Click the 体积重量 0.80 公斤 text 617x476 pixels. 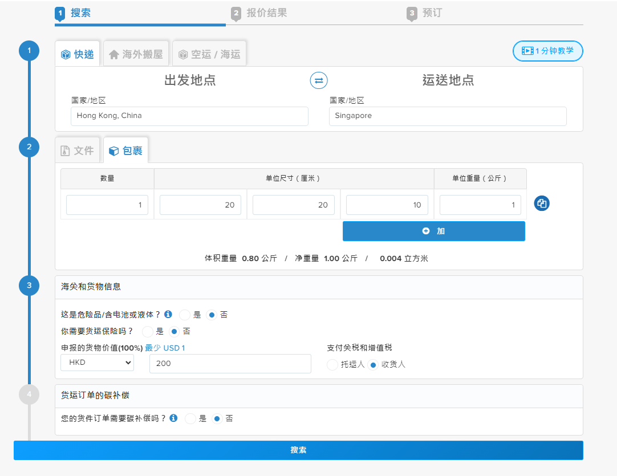241,258
